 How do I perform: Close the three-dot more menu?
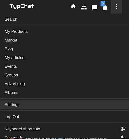tap(117, 7)
